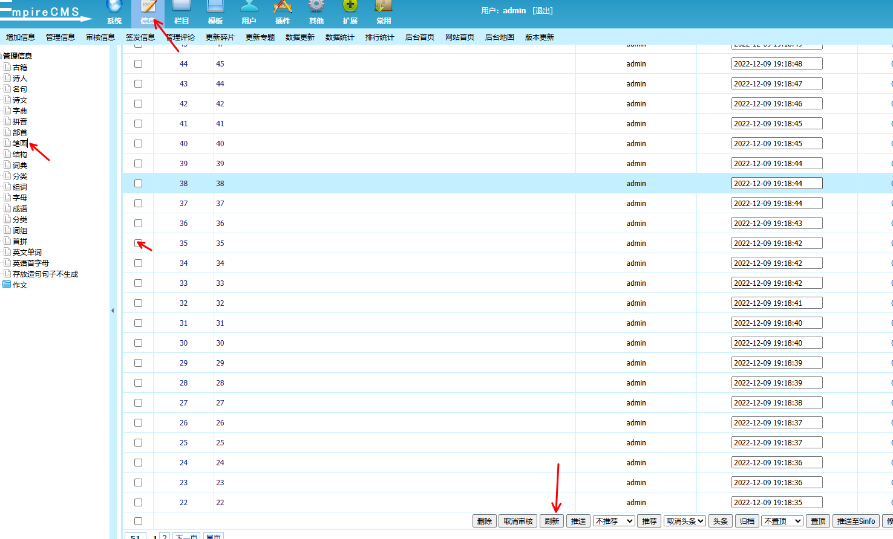893x539 pixels.
Task: Check the checkbox for row ID 44
Action: point(138,63)
